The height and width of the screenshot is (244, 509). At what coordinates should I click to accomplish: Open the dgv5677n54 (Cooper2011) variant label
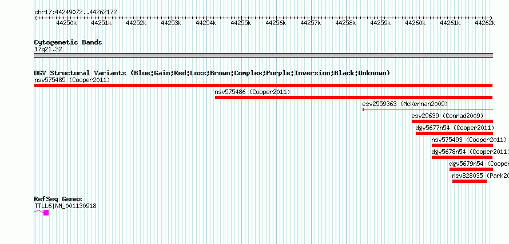(x=455, y=128)
